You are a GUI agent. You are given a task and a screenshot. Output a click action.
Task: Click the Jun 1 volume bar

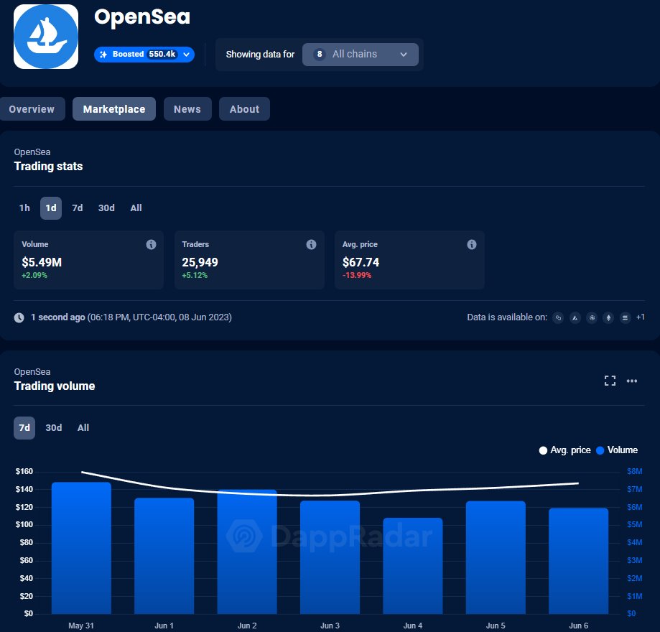click(164, 556)
